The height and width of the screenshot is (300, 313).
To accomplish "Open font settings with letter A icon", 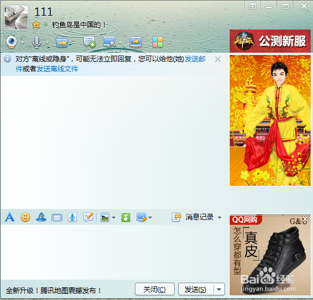I will (10, 217).
